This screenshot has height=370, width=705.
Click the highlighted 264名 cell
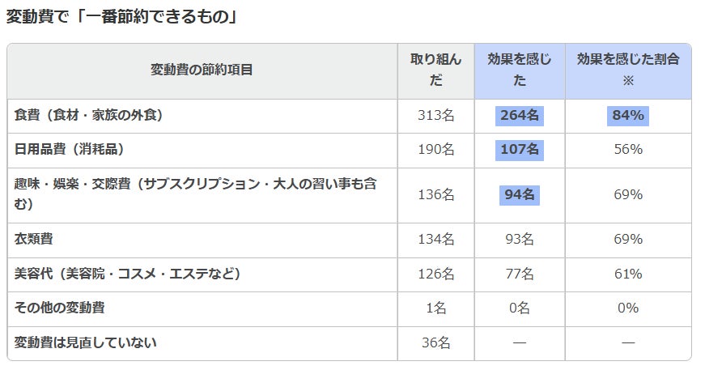(519, 116)
